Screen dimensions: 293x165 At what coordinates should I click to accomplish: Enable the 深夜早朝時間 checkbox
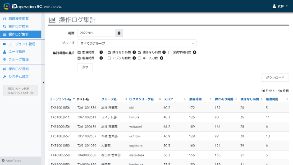pos(169,52)
